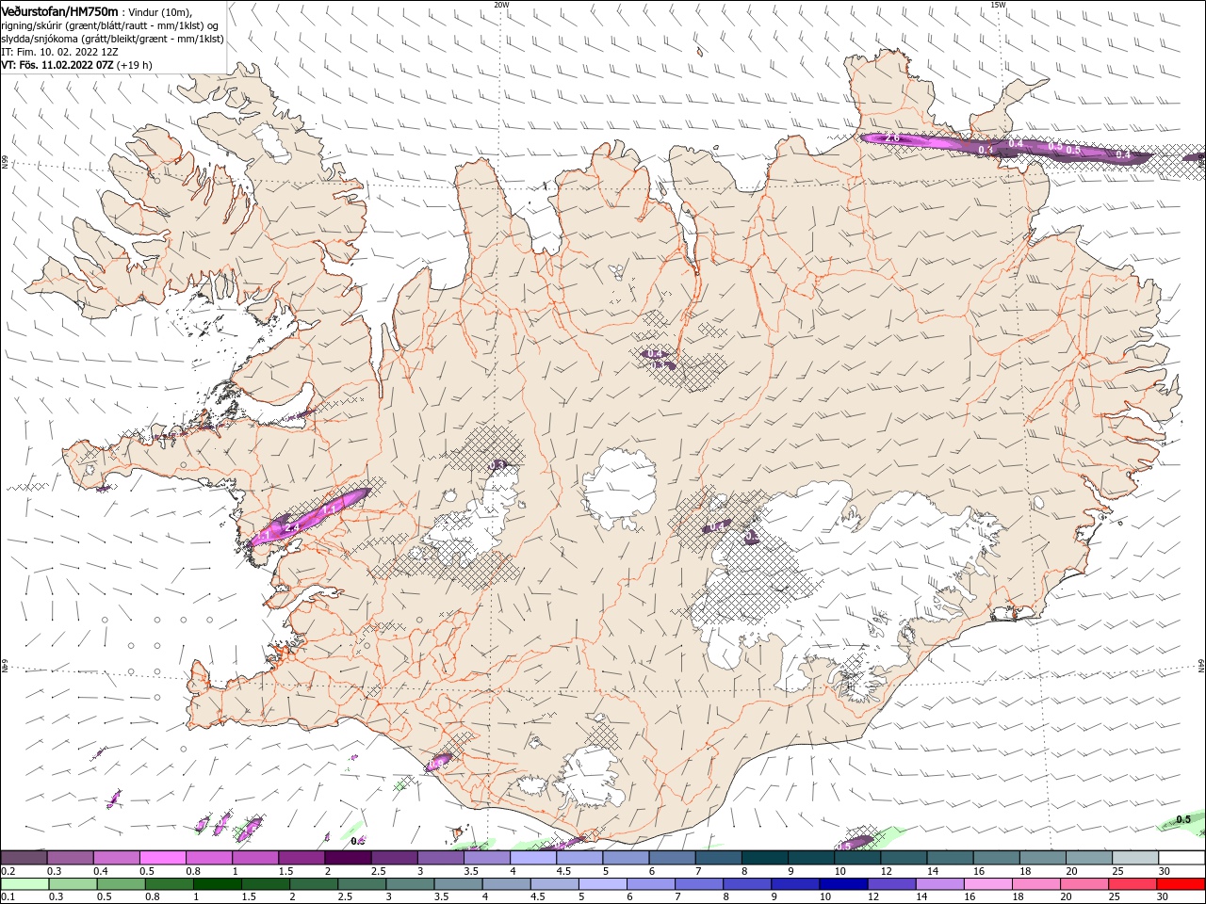Click the title text 'Veðurstofan/HM750m'

tap(60, 11)
